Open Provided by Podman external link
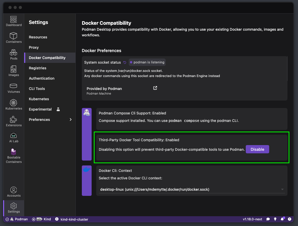This screenshot has width=298, height=226. pos(155,88)
